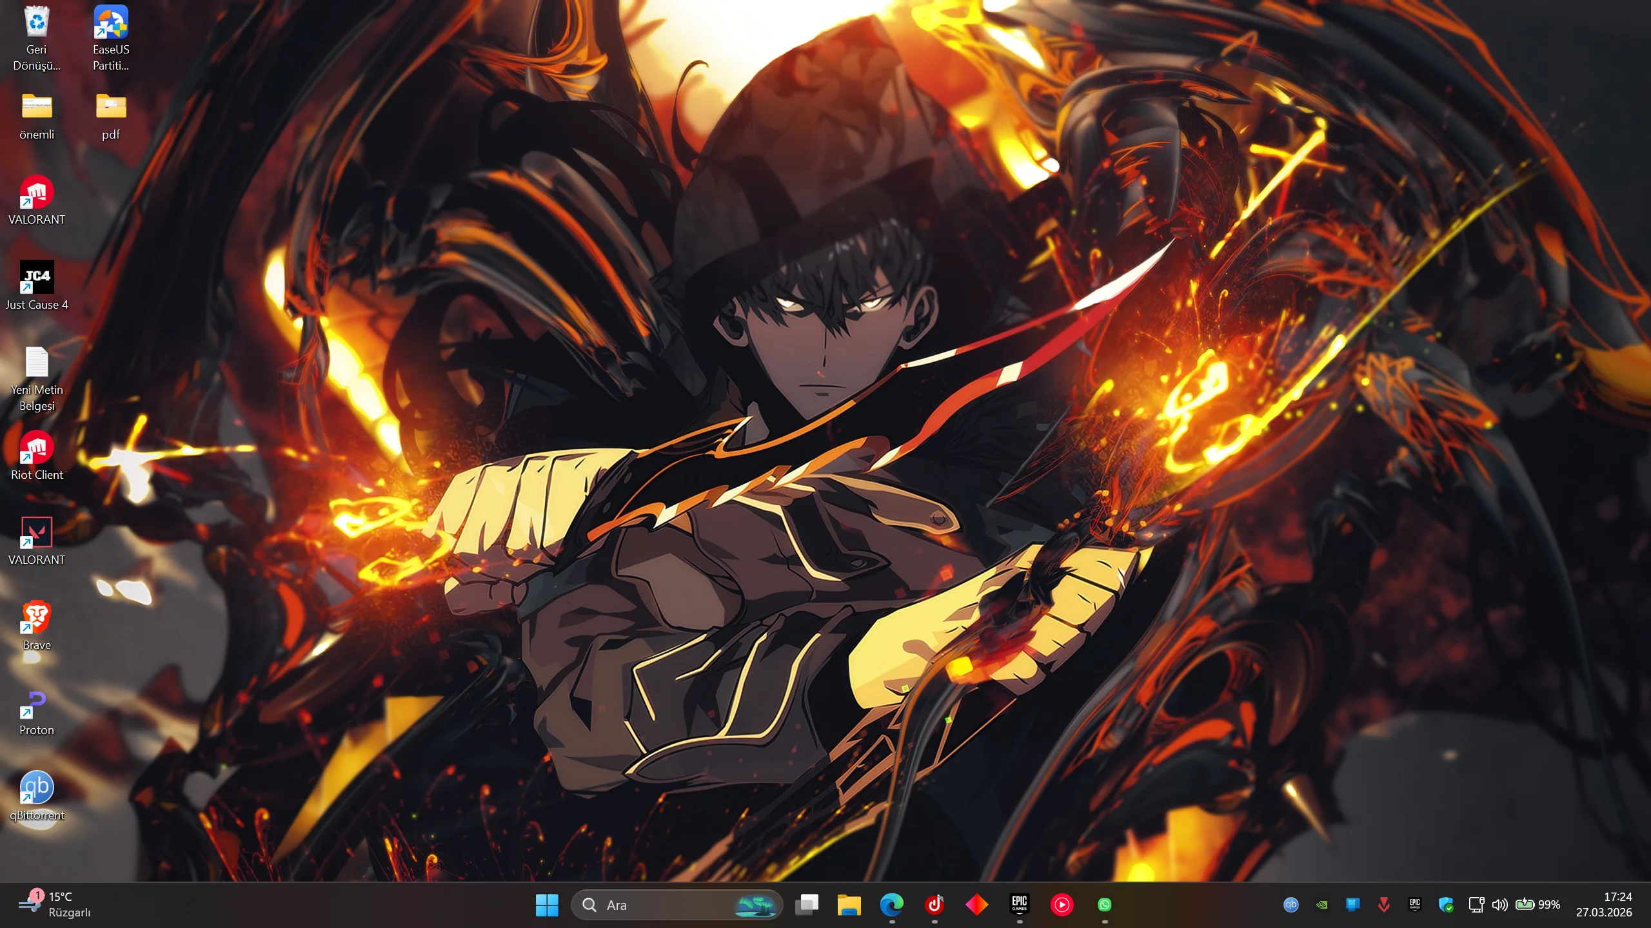Open the 'Yeni Metin Belgesi' text file
This screenshot has height=928, width=1651.
pos(37,363)
